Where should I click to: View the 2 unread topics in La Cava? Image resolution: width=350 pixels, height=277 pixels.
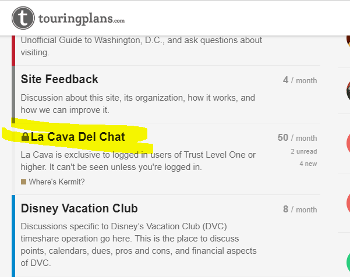[304, 151]
